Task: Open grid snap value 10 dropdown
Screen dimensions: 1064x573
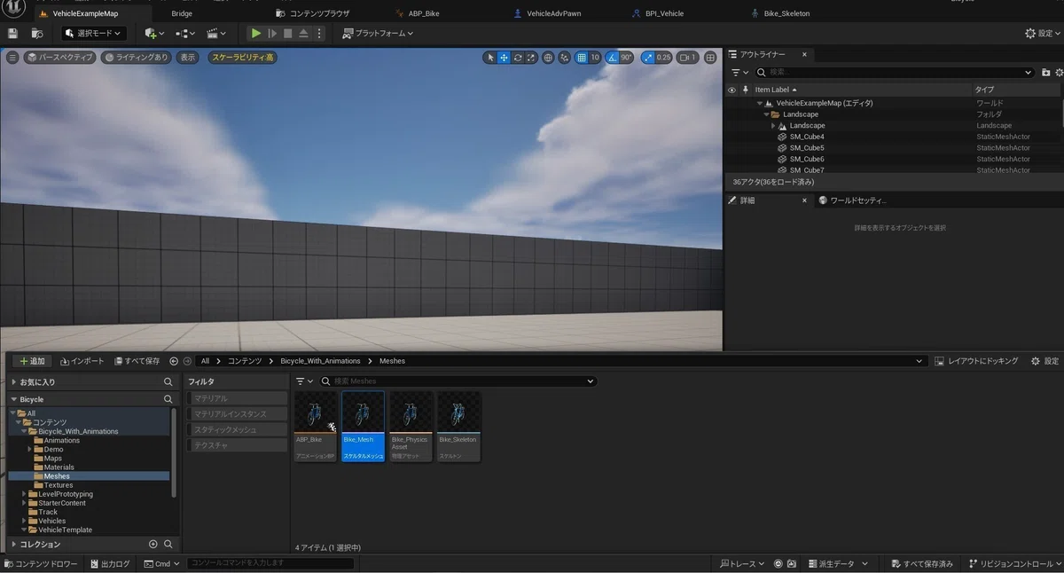Action: [595, 58]
